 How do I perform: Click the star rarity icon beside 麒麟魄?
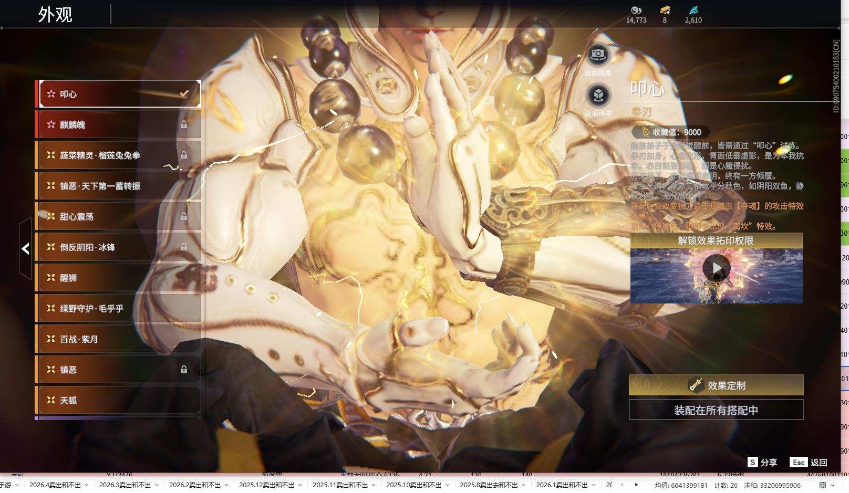tap(51, 124)
